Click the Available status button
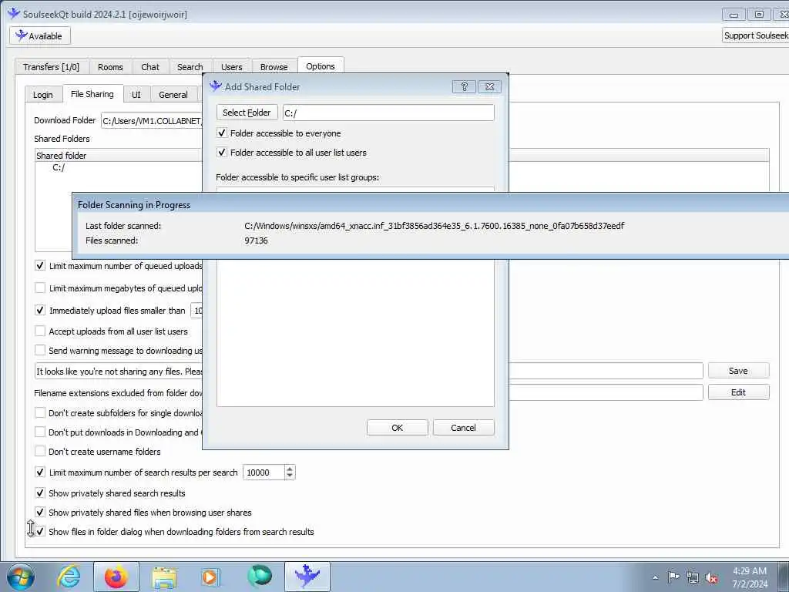The image size is (789, 592). tap(40, 35)
